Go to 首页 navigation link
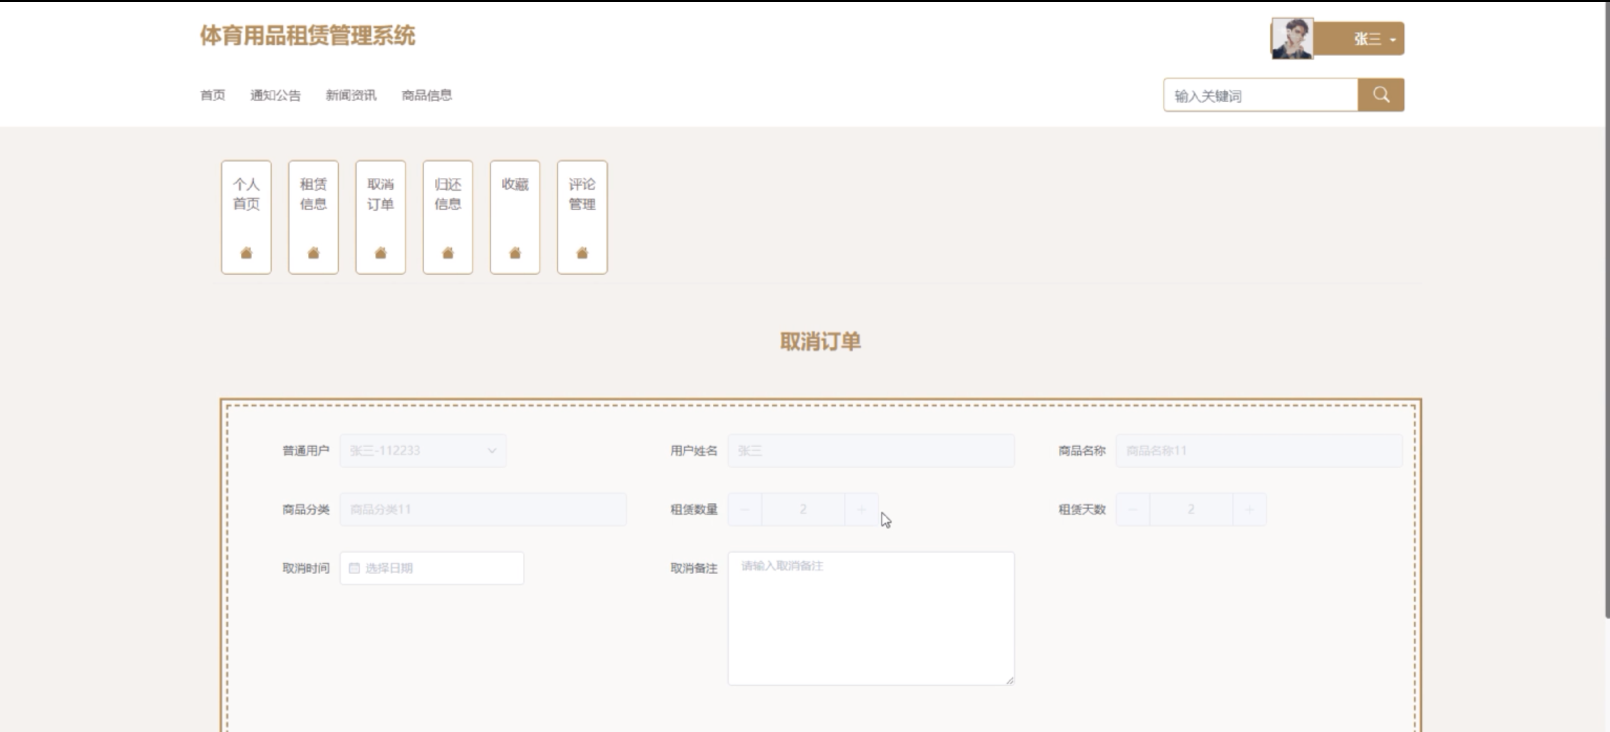 [x=212, y=95]
